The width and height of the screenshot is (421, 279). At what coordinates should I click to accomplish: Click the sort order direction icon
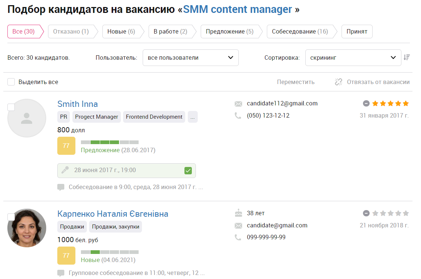pos(407,57)
